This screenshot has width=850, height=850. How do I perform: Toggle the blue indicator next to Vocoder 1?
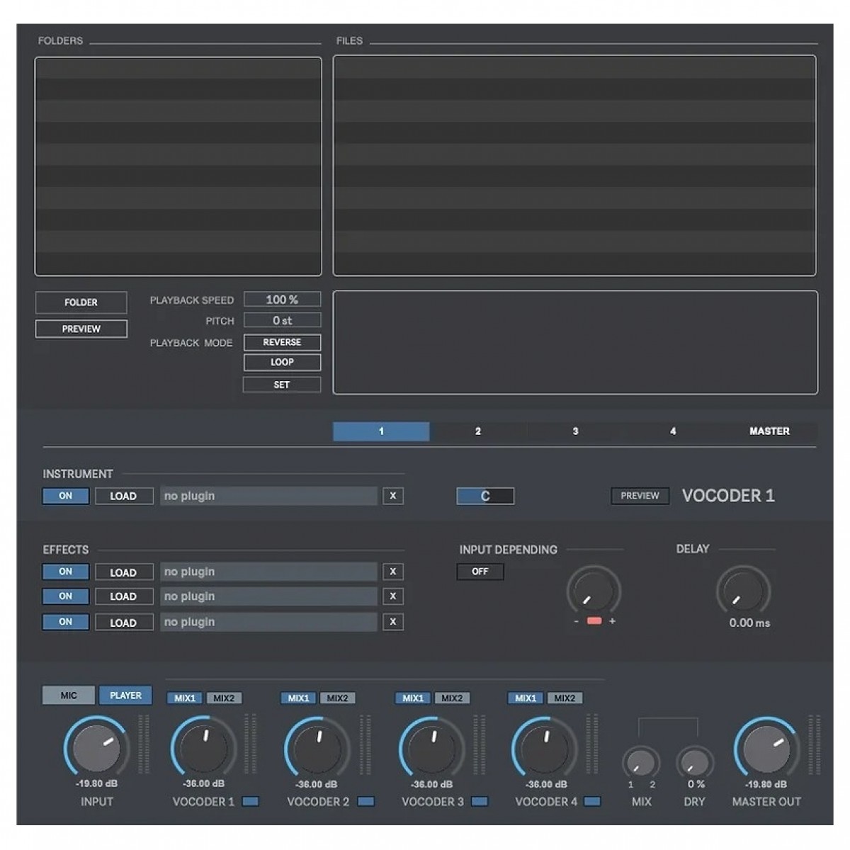(251, 802)
